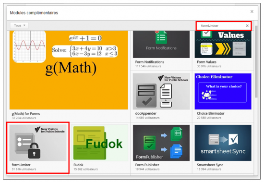This screenshot has width=264, height=182.
Task: Click the Choice Eliminator title text
Action: [x=210, y=113]
